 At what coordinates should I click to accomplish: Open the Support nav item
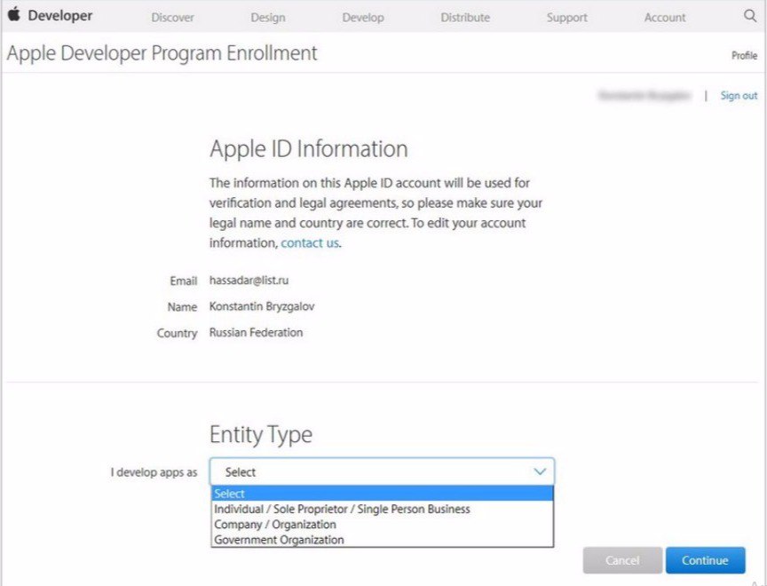pyautogui.click(x=567, y=17)
